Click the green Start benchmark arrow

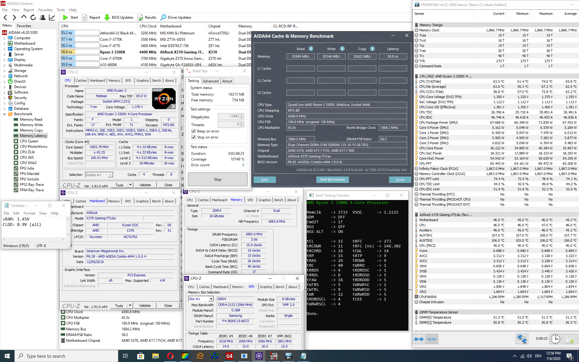(65, 17)
